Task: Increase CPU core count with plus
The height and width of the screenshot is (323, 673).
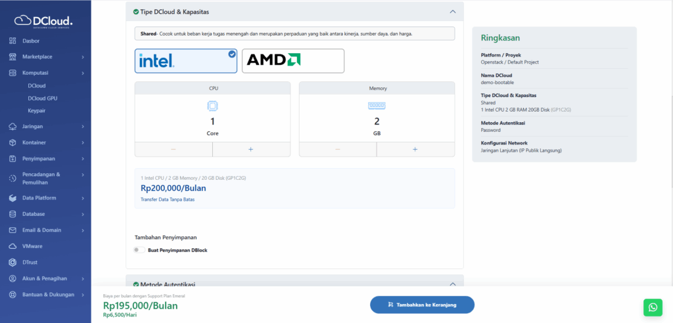Action: [x=250, y=149]
